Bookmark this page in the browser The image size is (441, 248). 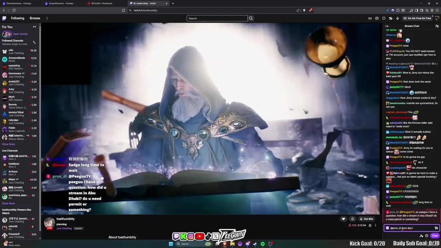[x=123, y=10]
